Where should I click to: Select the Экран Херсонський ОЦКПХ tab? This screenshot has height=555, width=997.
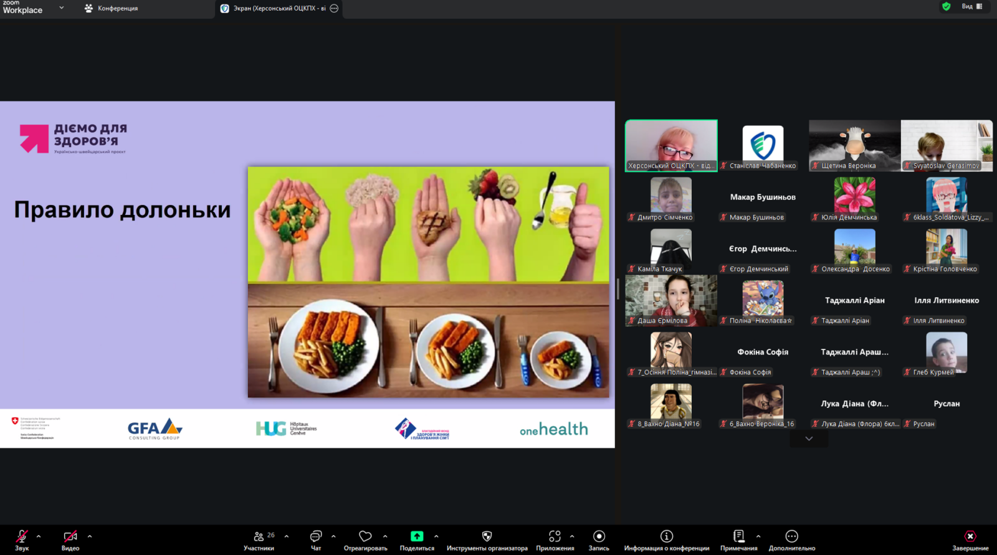click(x=274, y=8)
